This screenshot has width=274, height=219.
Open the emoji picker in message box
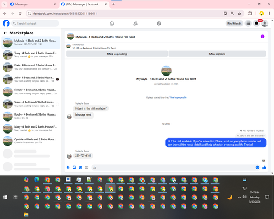tap(258, 168)
